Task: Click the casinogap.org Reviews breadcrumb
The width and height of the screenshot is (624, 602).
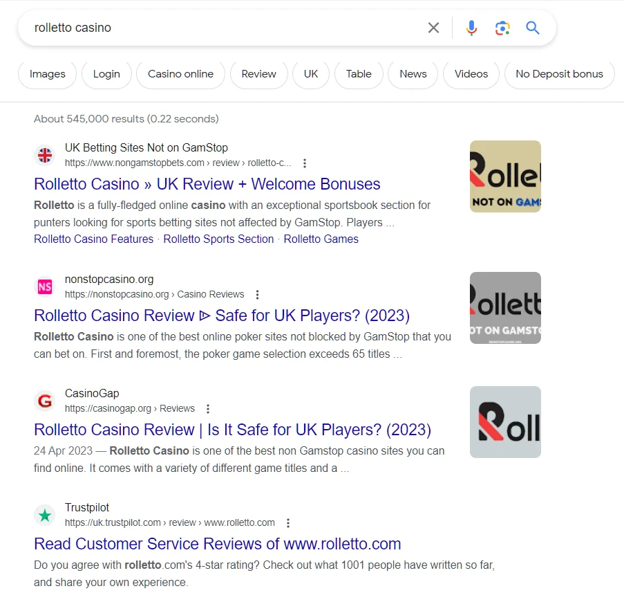Action: tap(130, 409)
